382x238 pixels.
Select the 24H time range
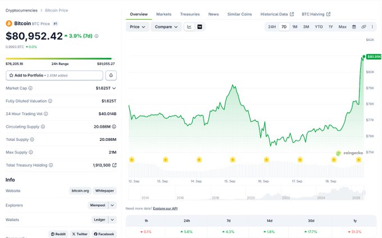coord(272,27)
